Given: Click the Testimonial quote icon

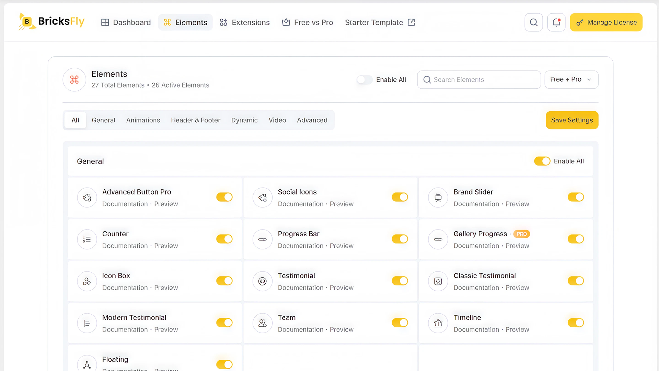Looking at the screenshot, I should [263, 281].
